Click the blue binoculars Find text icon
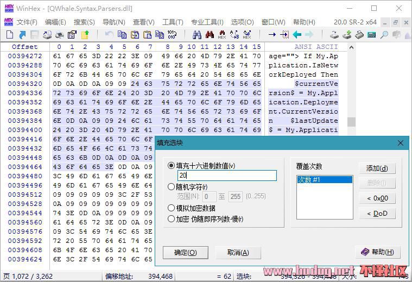Screen dimensions: 412x282 [x=197, y=34]
